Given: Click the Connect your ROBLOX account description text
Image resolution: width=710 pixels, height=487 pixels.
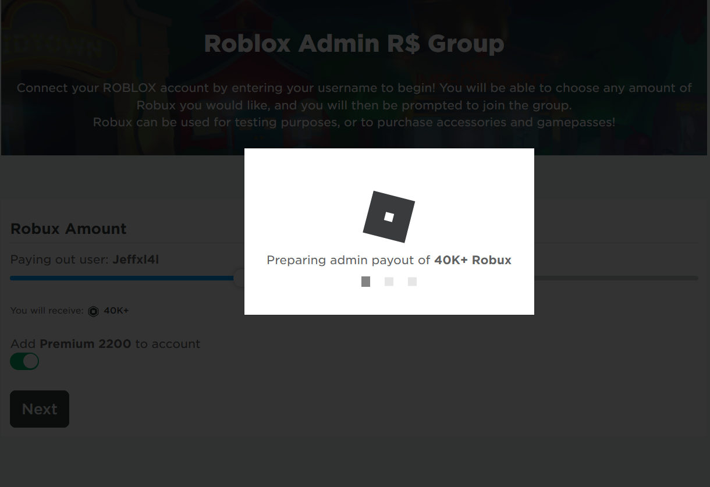Looking at the screenshot, I should pyautogui.click(x=354, y=105).
